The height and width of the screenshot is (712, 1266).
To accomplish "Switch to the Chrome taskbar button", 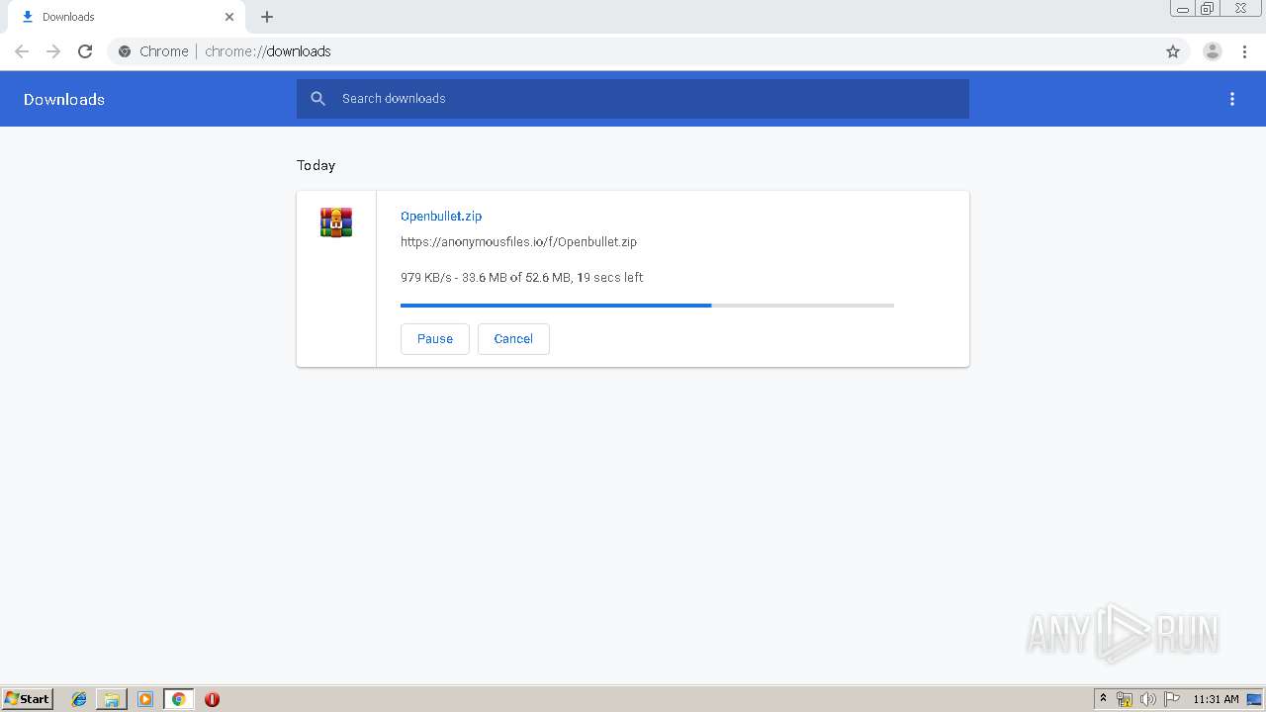I will coord(178,699).
